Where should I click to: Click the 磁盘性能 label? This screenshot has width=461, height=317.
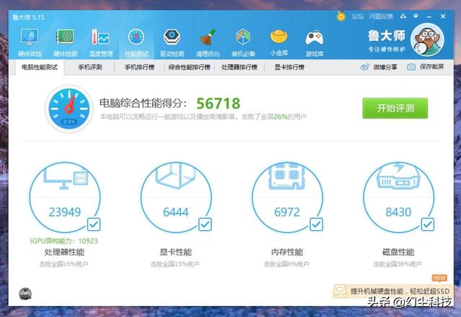pos(398,252)
